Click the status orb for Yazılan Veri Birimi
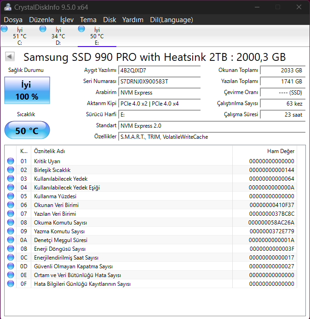This screenshot has height=319, width=310. coord(11,213)
